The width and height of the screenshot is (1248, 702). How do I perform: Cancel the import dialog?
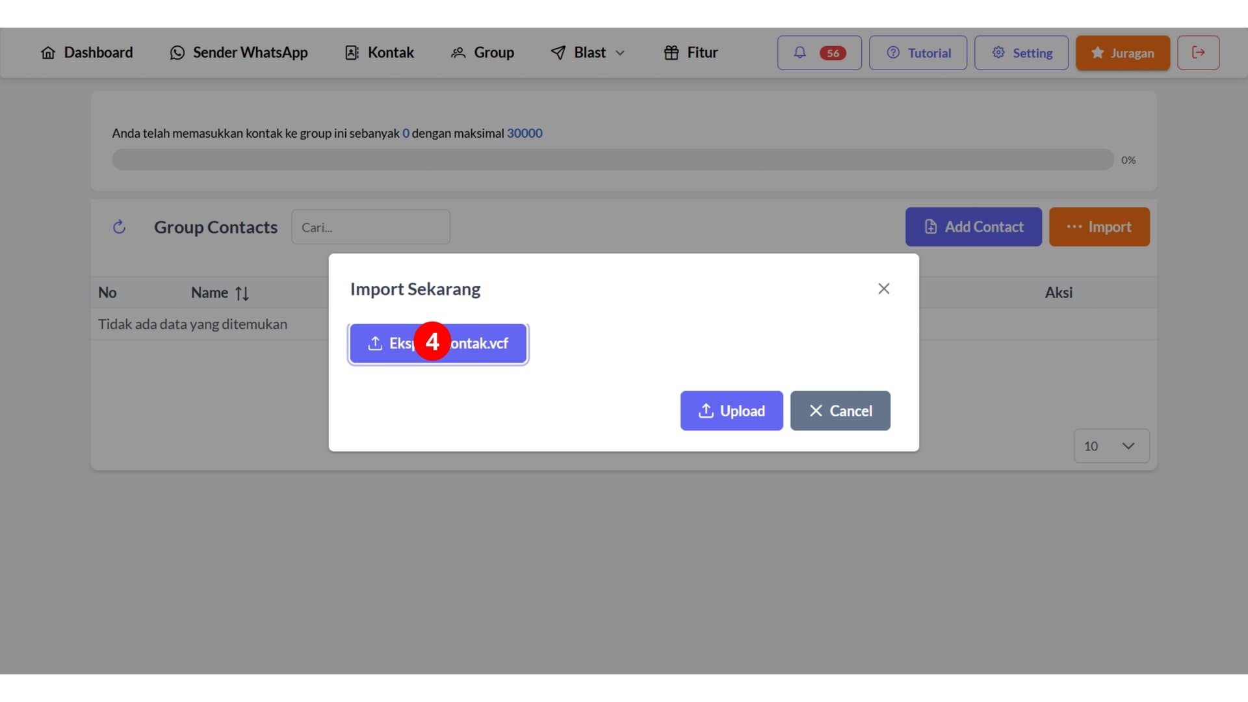pos(840,411)
